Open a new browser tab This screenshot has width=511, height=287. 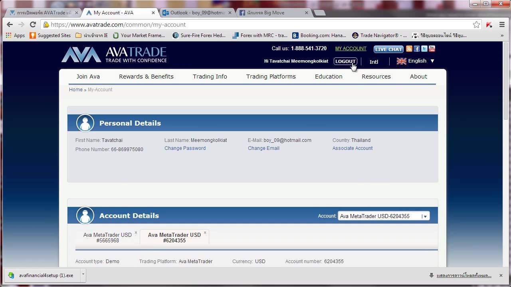coord(319,13)
